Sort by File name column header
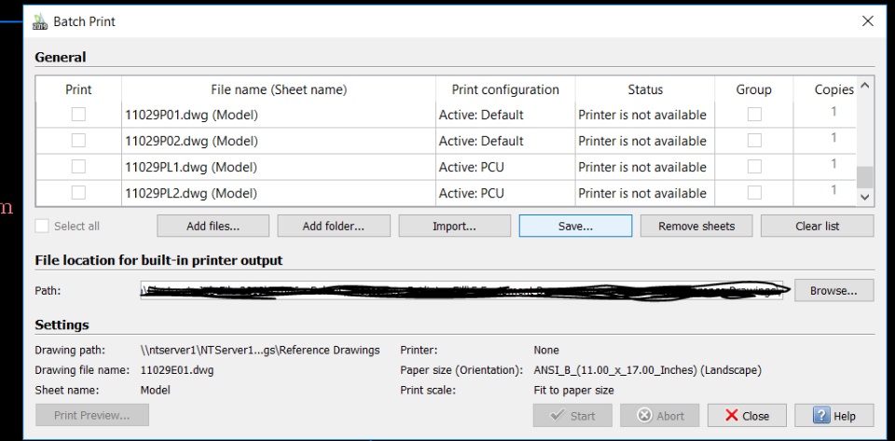The image size is (895, 441). [x=278, y=90]
